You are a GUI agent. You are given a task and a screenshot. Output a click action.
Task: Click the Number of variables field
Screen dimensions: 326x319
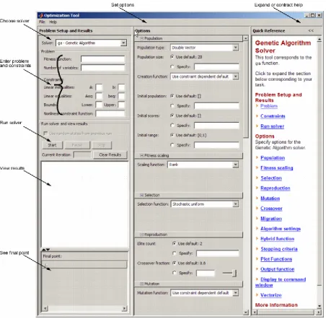[x=103, y=68]
